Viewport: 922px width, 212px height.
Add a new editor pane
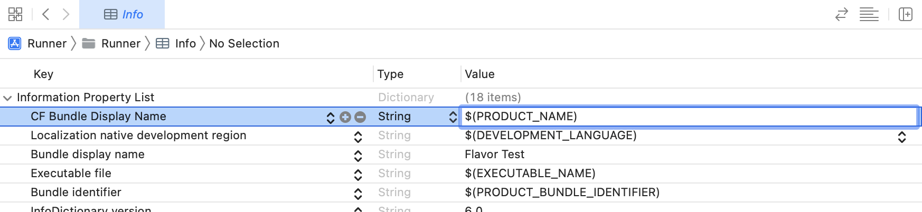(x=905, y=14)
